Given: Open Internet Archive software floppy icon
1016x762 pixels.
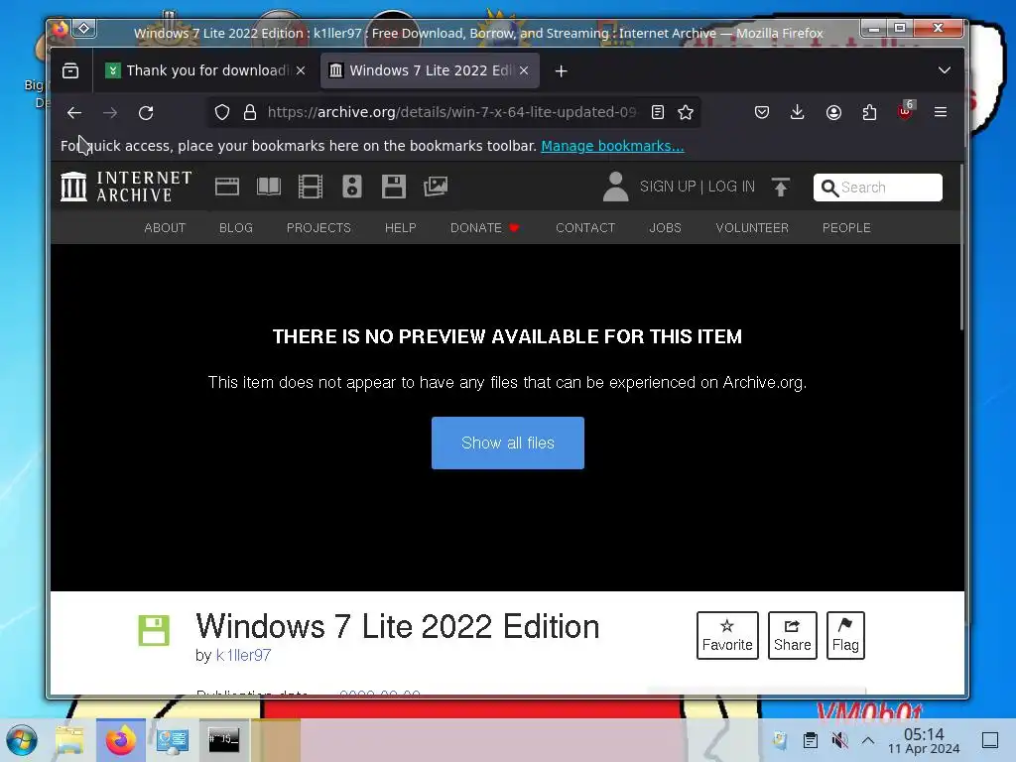Looking at the screenshot, I should pos(393,187).
